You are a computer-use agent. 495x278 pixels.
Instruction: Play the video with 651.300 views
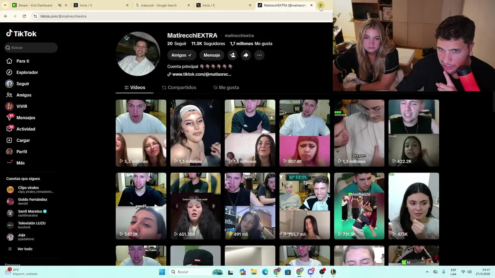pos(195,206)
